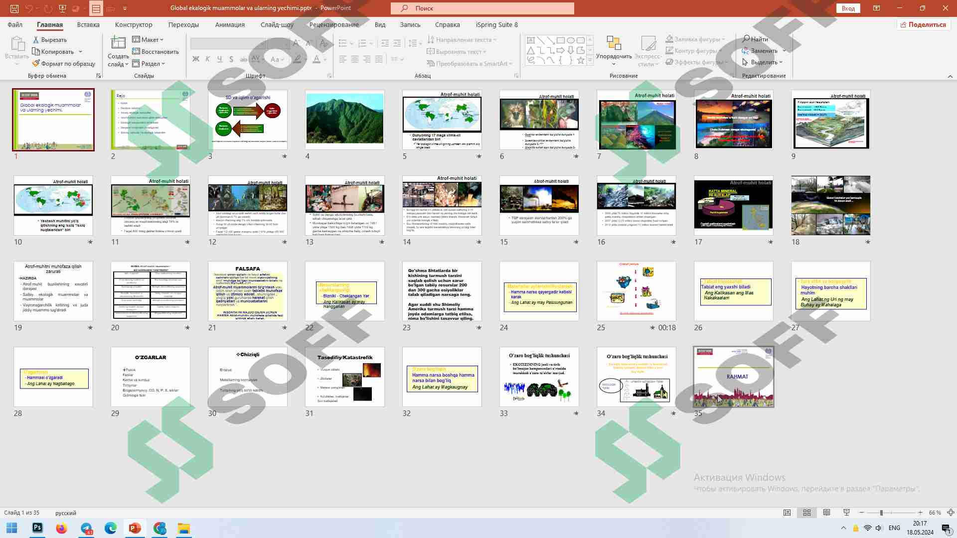The height and width of the screenshot is (538, 957).
Task: Click Fit slide to window icon
Action: [951, 513]
